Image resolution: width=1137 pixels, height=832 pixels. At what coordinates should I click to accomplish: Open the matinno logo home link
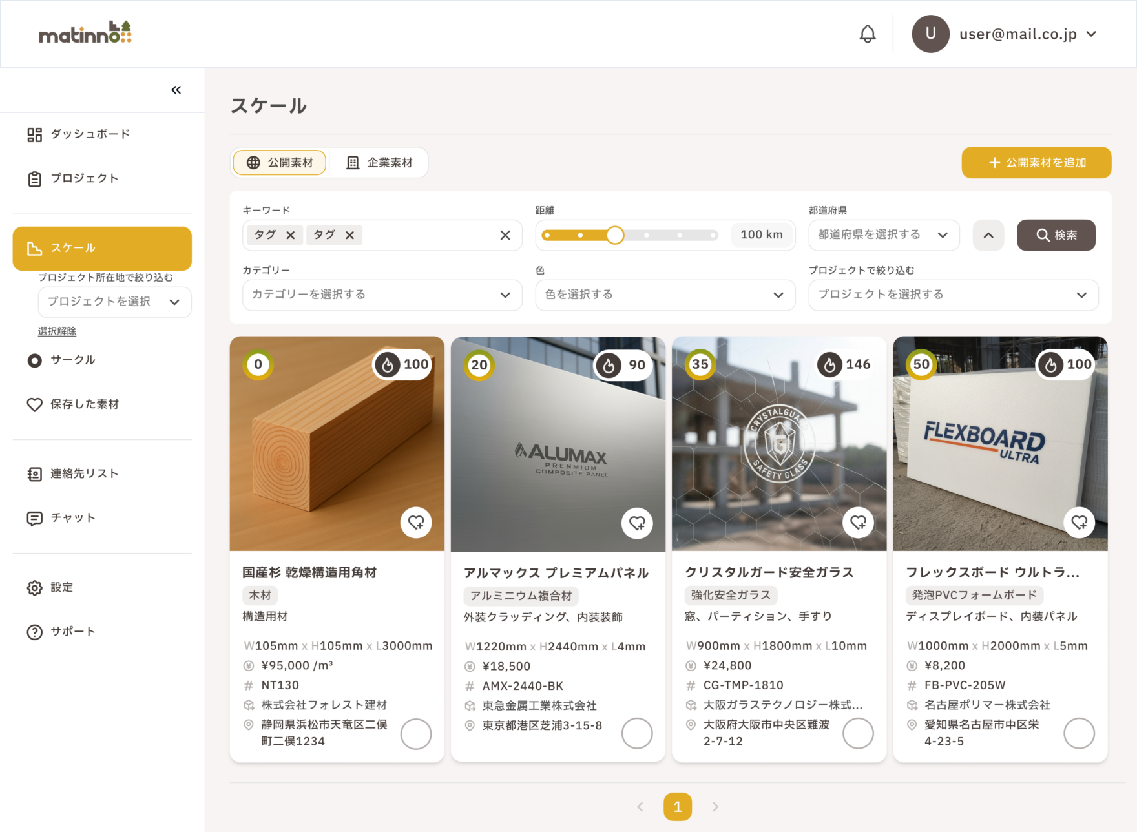[85, 33]
